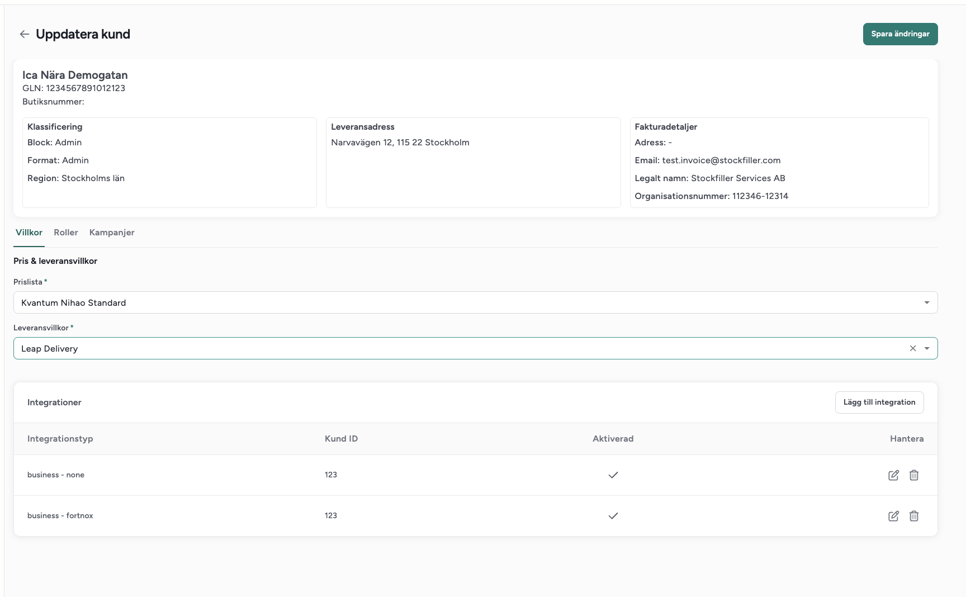This screenshot has height=597, width=966.
Task: Edit the business - fortnox integration
Action: point(893,516)
